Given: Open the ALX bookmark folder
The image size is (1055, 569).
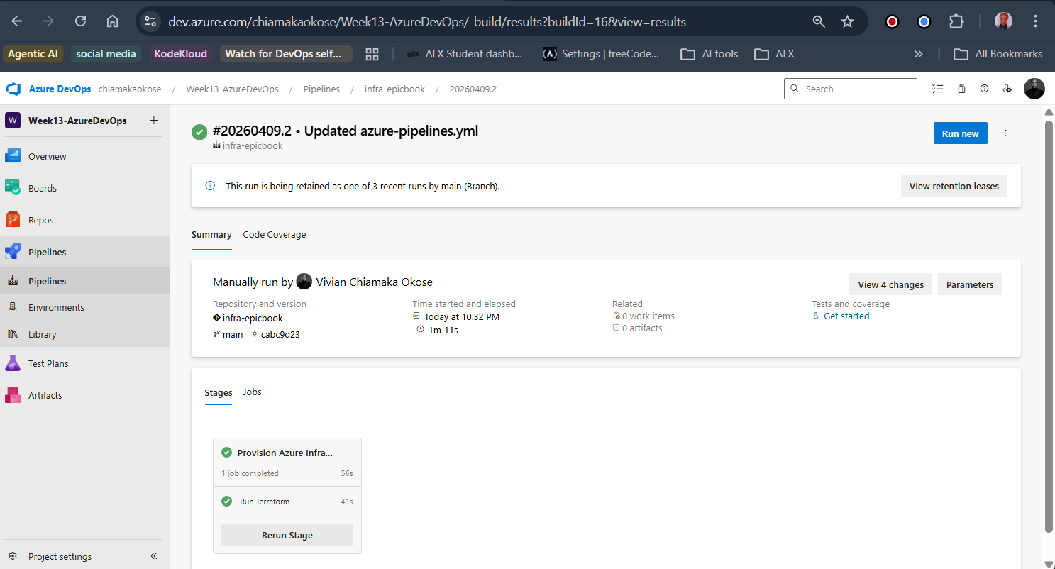Looking at the screenshot, I should [773, 54].
